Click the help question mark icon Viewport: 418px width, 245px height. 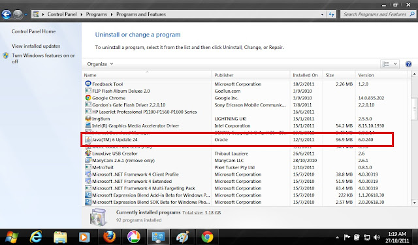click(x=408, y=64)
